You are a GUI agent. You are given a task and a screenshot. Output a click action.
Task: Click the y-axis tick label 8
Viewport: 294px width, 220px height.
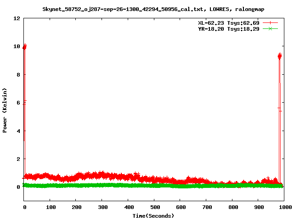[x=18, y=75]
